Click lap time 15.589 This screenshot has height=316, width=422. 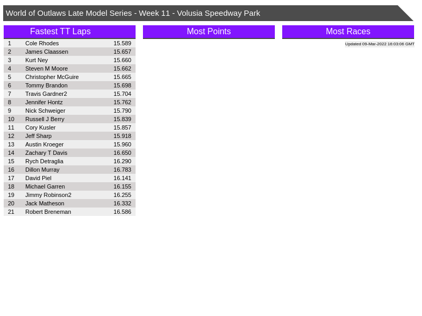122,43
